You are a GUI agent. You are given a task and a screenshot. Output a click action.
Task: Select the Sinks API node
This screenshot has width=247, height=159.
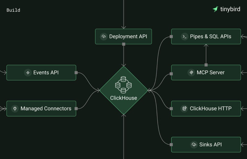click(206, 145)
